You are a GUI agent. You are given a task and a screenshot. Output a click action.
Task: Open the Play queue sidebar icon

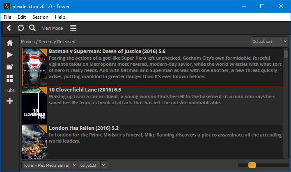click(x=10, y=55)
